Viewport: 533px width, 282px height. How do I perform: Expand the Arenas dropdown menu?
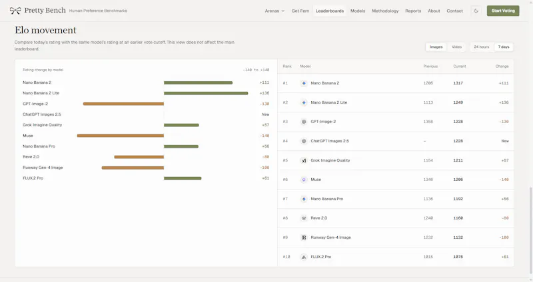point(274,11)
